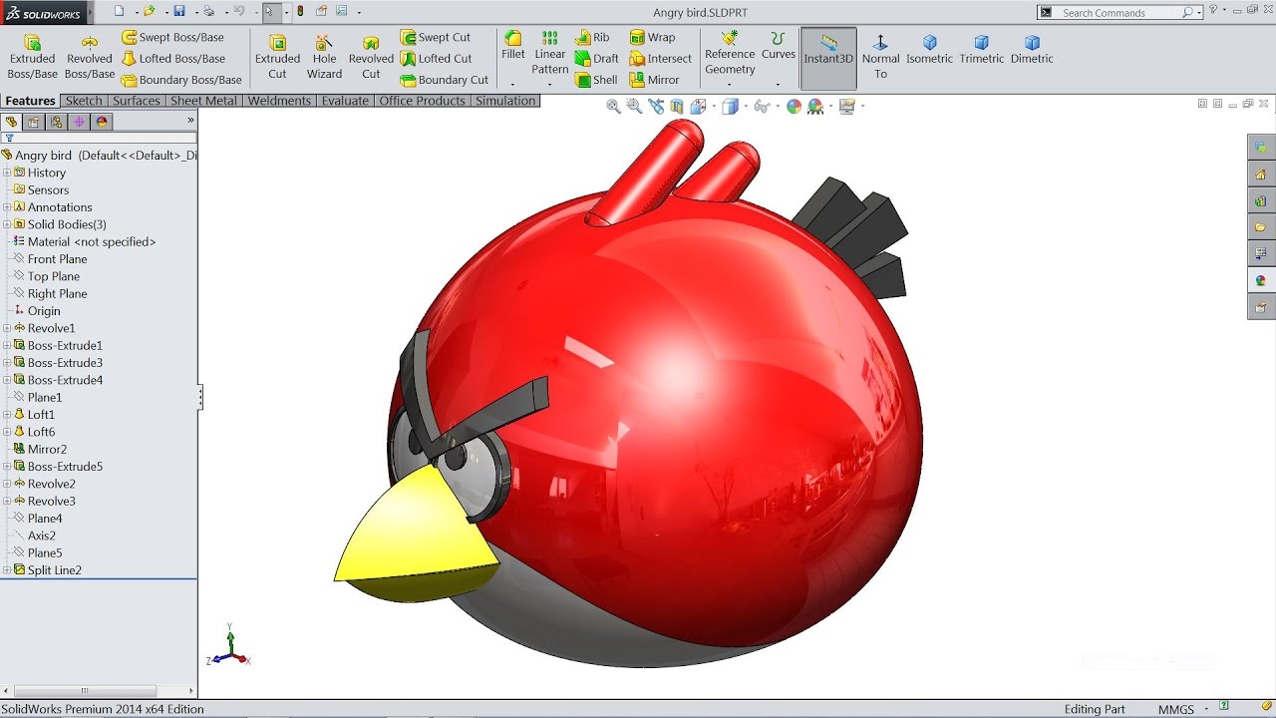
Task: Choose the Swept Boss/Base command
Action: coord(172,37)
